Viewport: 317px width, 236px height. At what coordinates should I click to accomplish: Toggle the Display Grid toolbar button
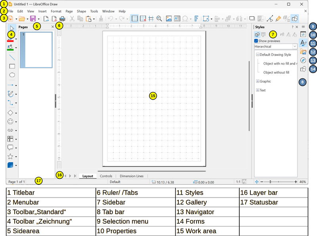135,19
